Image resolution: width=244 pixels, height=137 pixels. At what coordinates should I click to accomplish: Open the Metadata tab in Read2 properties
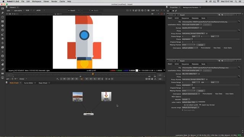(195, 18)
